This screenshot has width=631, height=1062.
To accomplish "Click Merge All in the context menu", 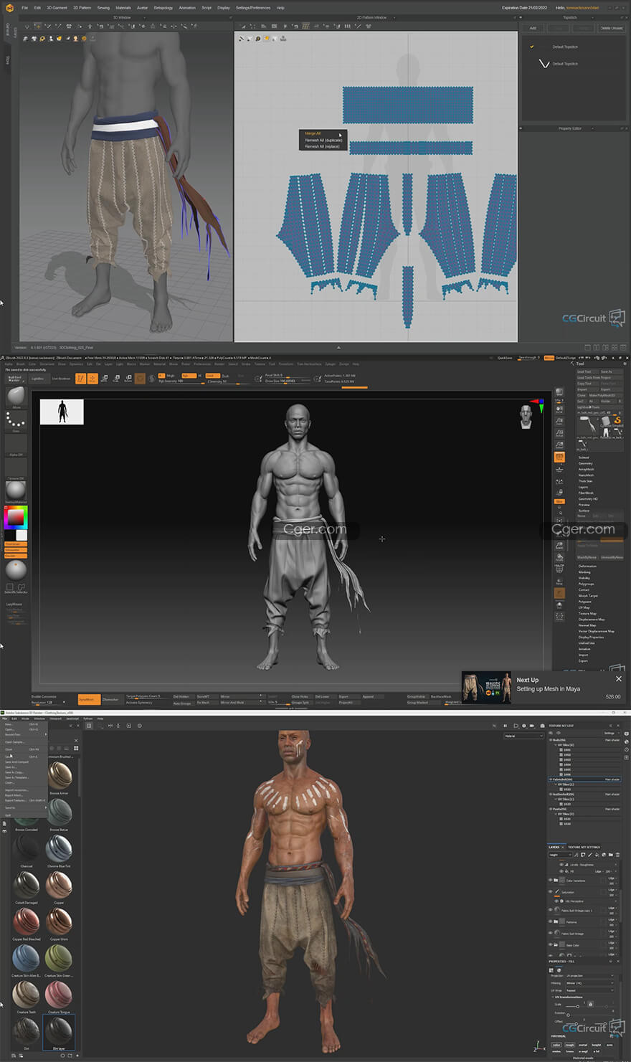I will pos(313,133).
